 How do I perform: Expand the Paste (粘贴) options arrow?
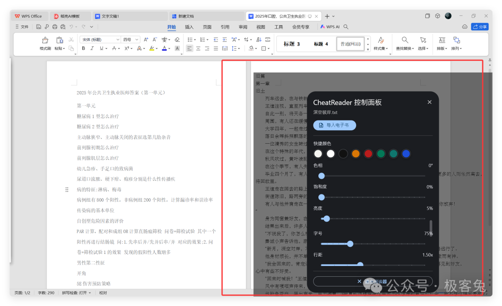click(64, 49)
